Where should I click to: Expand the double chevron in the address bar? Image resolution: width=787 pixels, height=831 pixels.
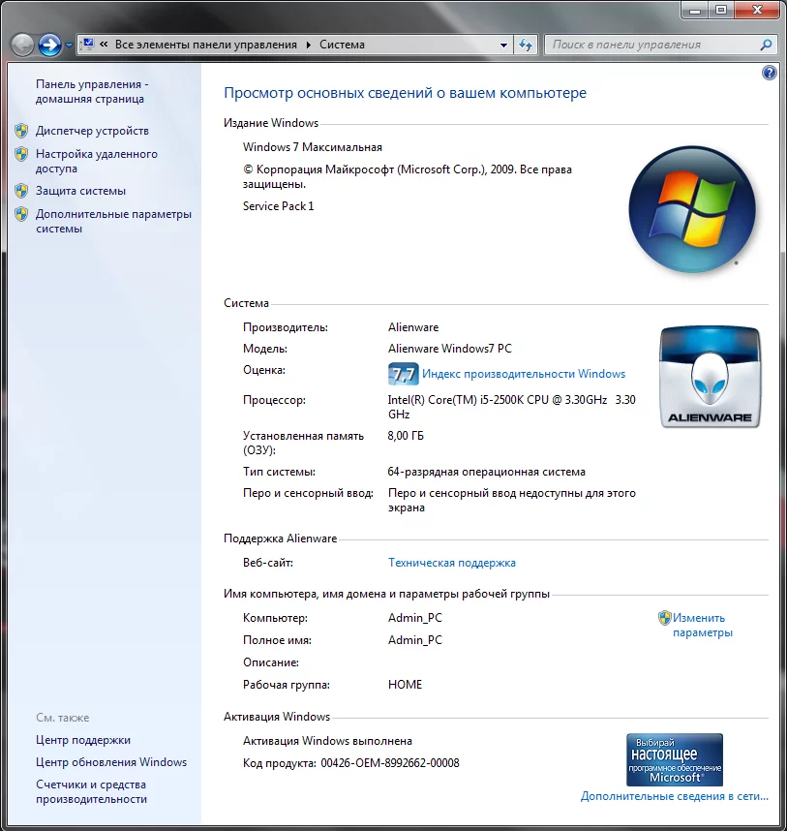coord(104,45)
